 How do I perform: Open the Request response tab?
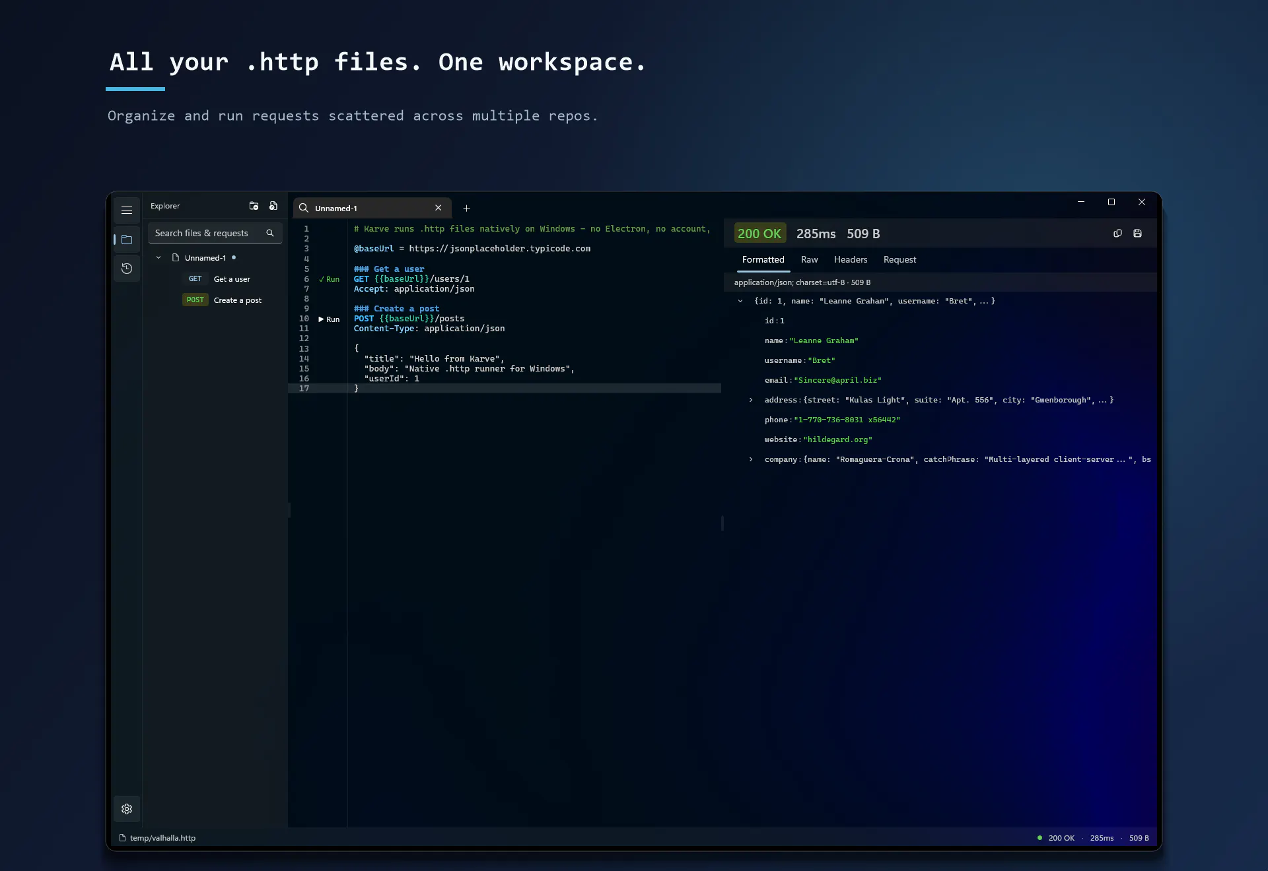point(899,260)
